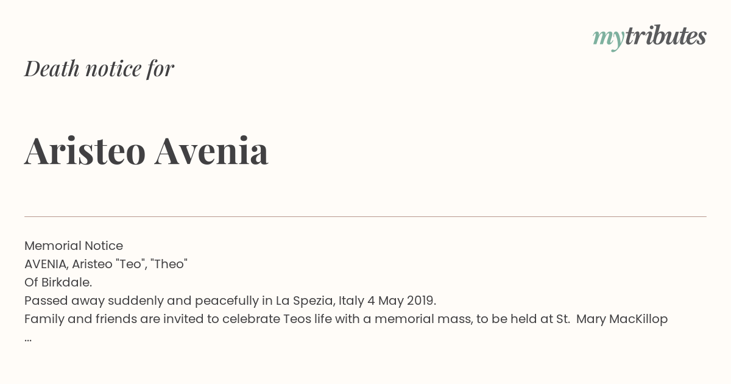The image size is (731, 384).
Task: Click the date '4 May 2019'
Action: coord(401,300)
